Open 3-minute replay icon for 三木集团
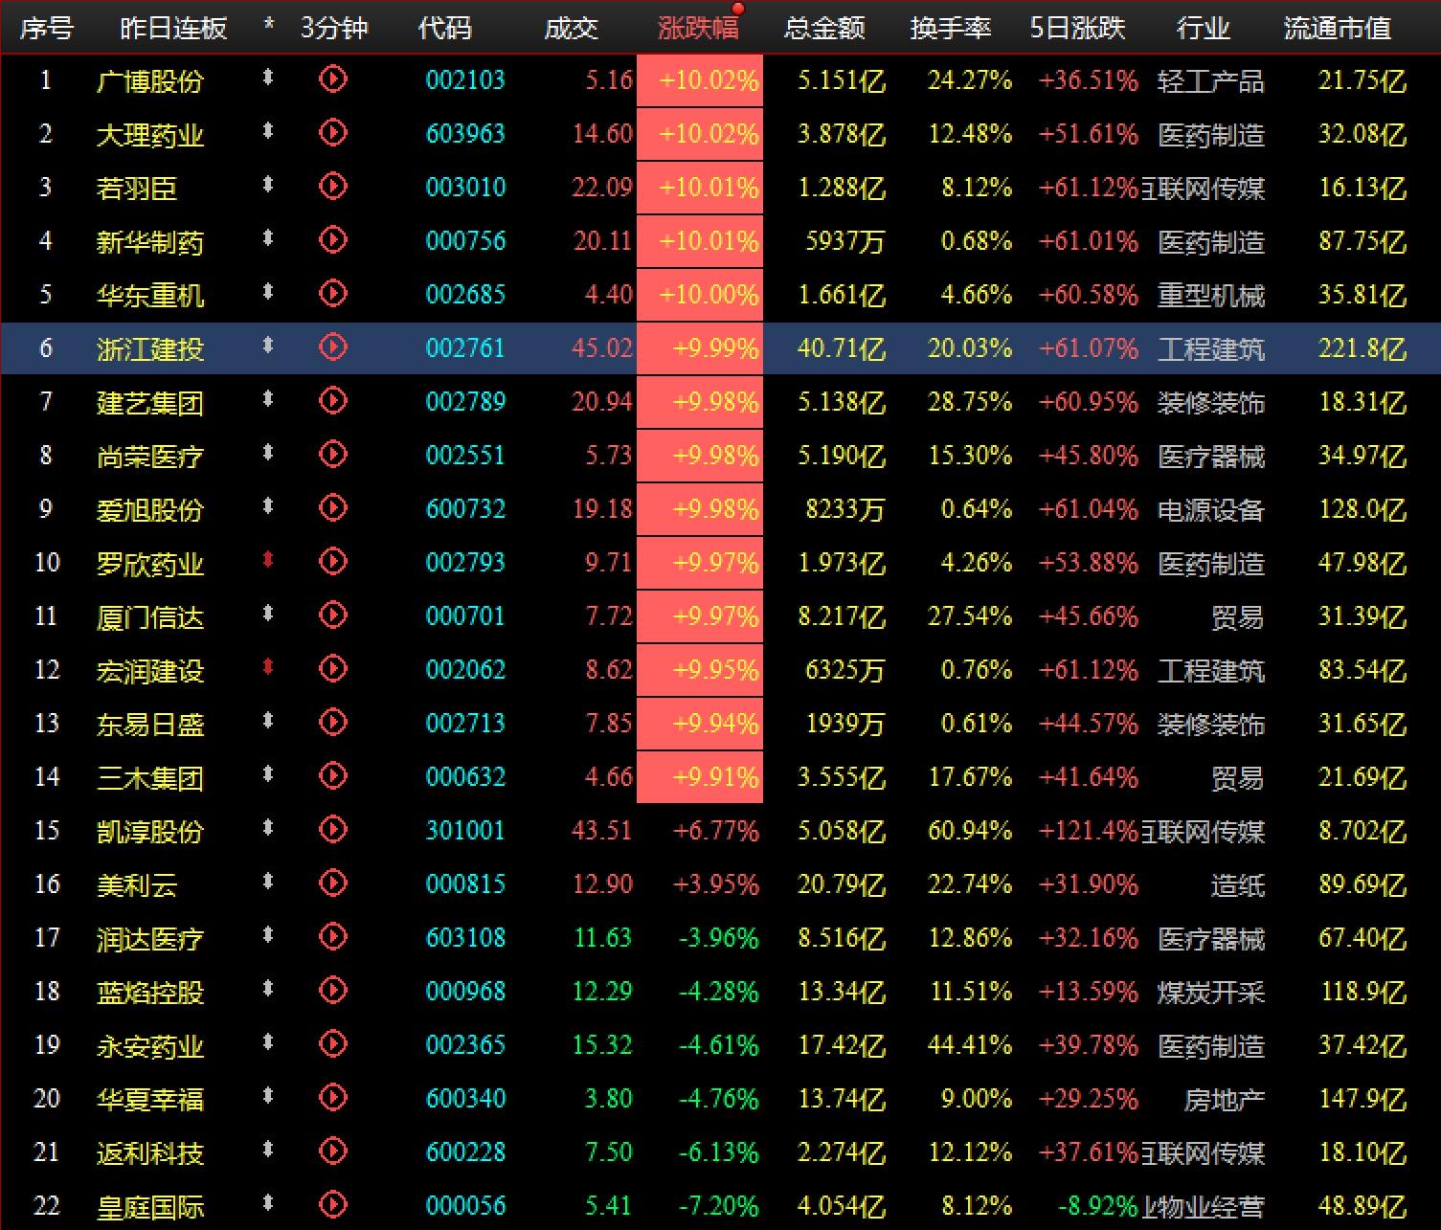Image resolution: width=1441 pixels, height=1230 pixels. pos(332,775)
